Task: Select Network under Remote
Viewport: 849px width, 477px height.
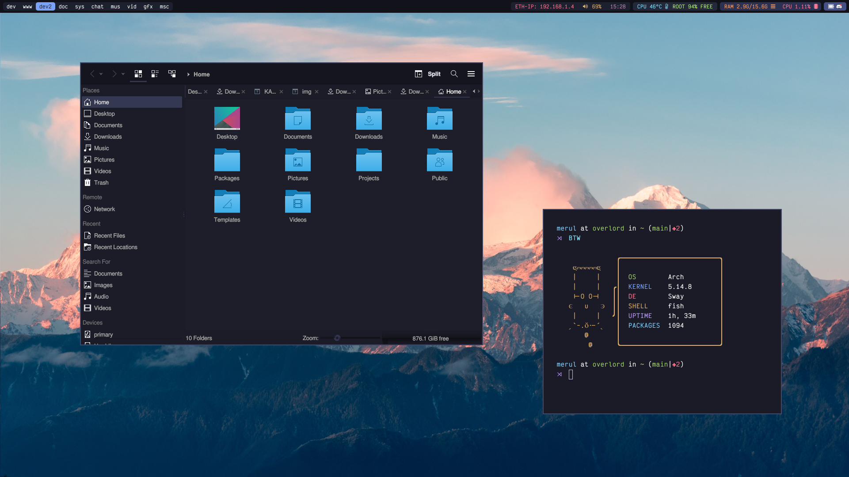Action: [104, 209]
